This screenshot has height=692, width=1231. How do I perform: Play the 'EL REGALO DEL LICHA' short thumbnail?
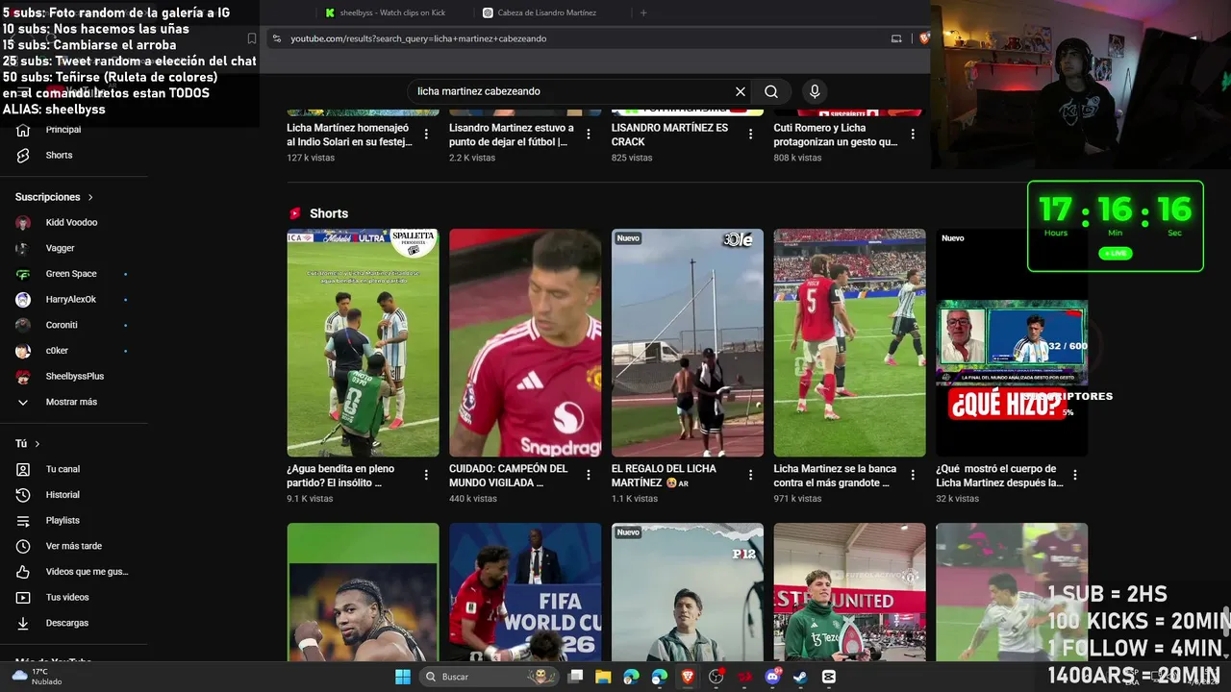[x=688, y=342]
